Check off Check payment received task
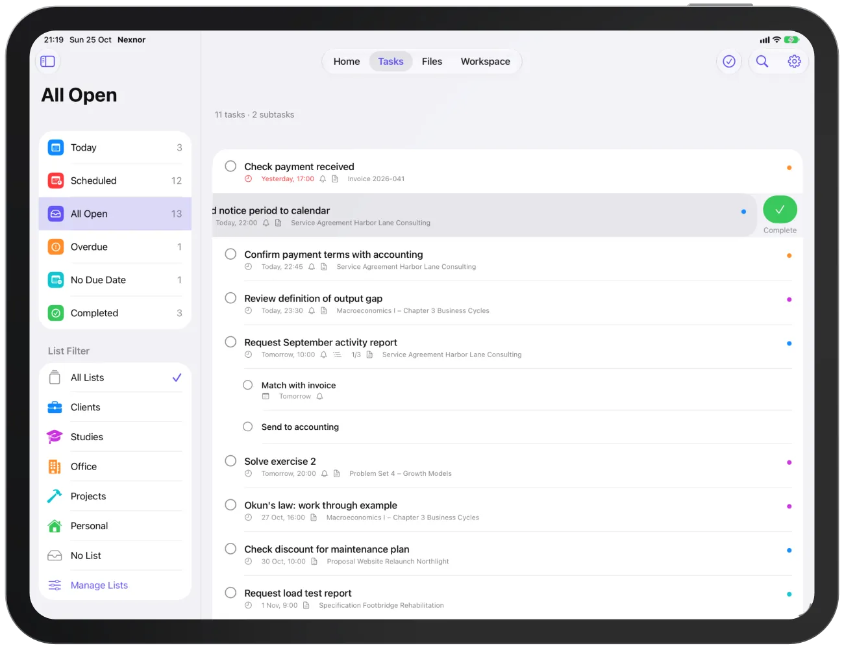 [x=230, y=166]
